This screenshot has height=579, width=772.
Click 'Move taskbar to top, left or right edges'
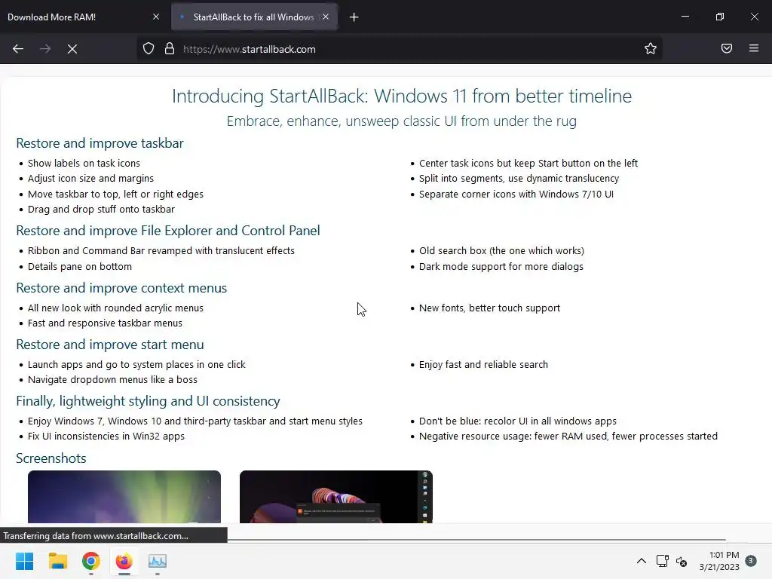(x=115, y=194)
